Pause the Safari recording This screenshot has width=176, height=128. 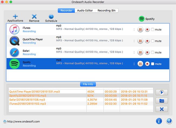[140, 52]
